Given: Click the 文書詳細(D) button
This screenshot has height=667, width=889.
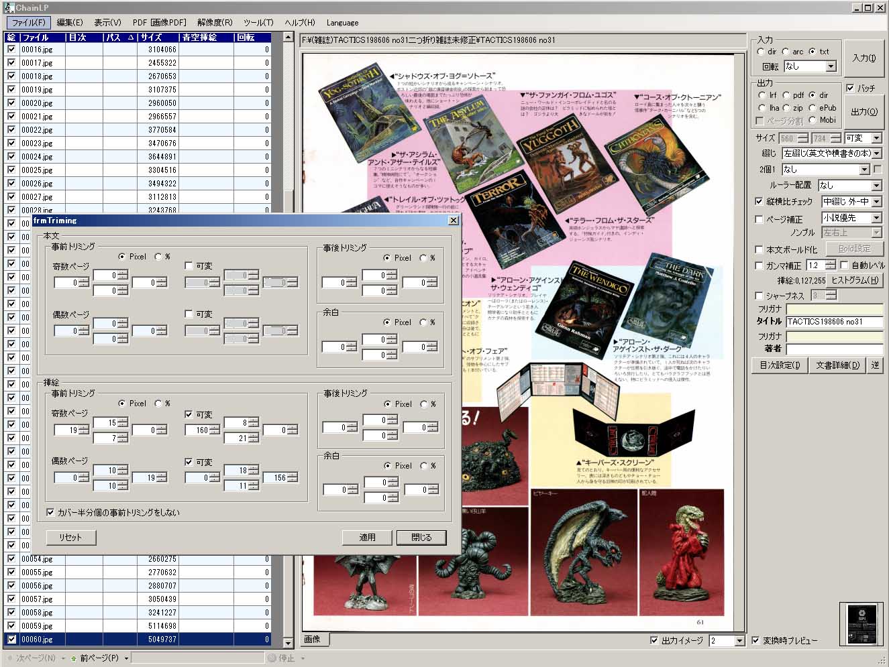Looking at the screenshot, I should tap(837, 365).
